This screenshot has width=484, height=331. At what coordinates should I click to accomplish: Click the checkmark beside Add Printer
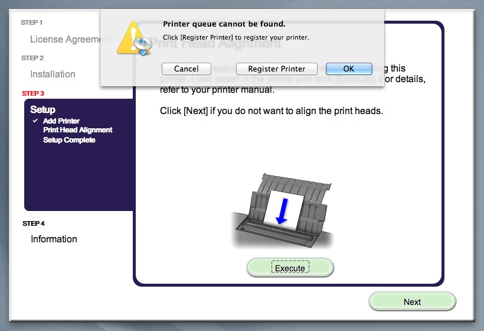pyautogui.click(x=35, y=121)
